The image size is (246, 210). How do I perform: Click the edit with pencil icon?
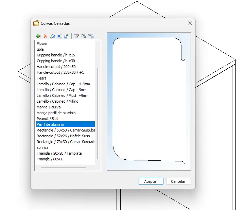(x=76, y=36)
